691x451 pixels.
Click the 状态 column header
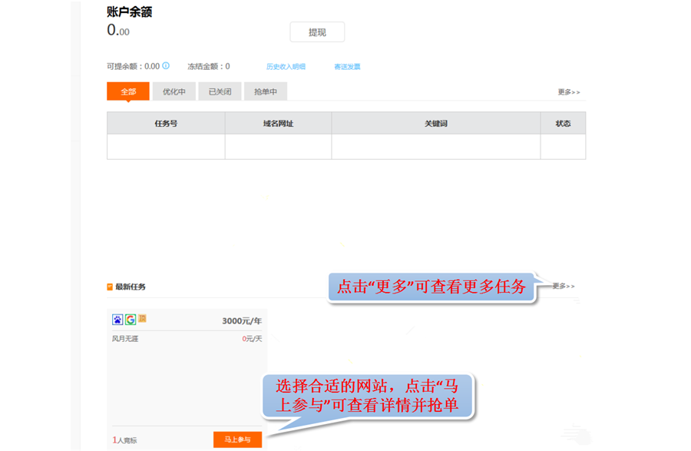pyautogui.click(x=563, y=123)
